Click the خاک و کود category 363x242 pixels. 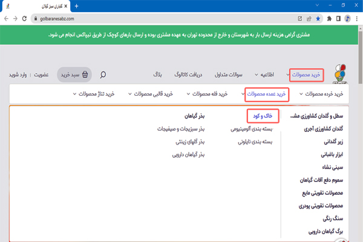coord(263,116)
